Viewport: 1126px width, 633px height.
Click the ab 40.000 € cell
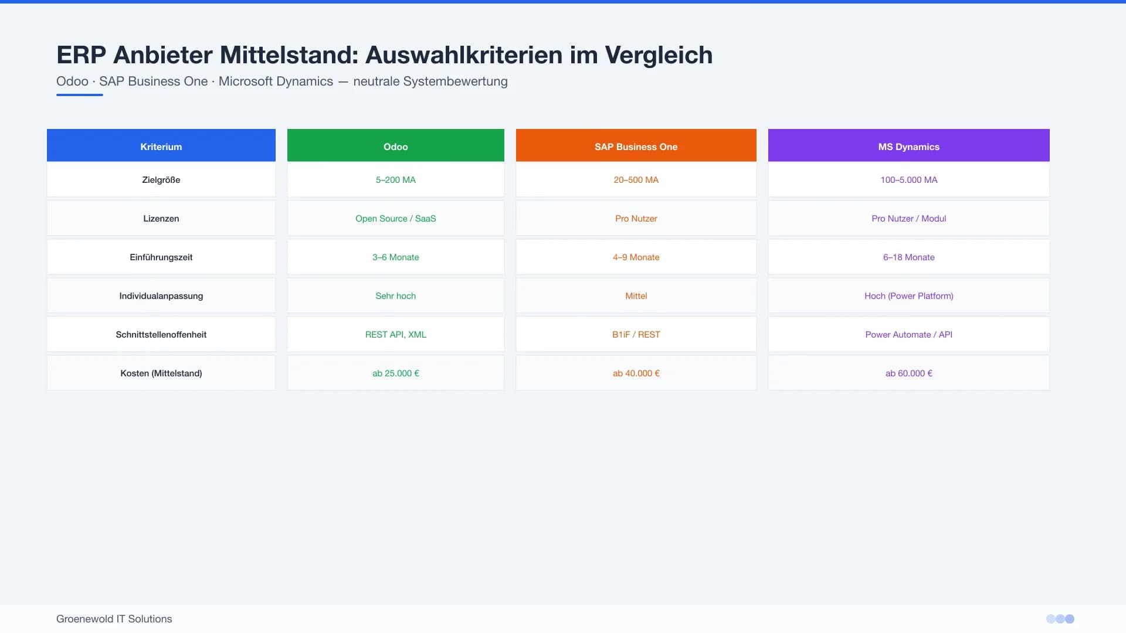point(636,373)
